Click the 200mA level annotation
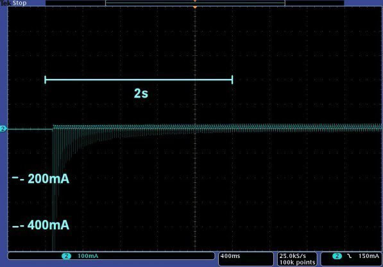This screenshot has height=267, width=383. (48, 178)
